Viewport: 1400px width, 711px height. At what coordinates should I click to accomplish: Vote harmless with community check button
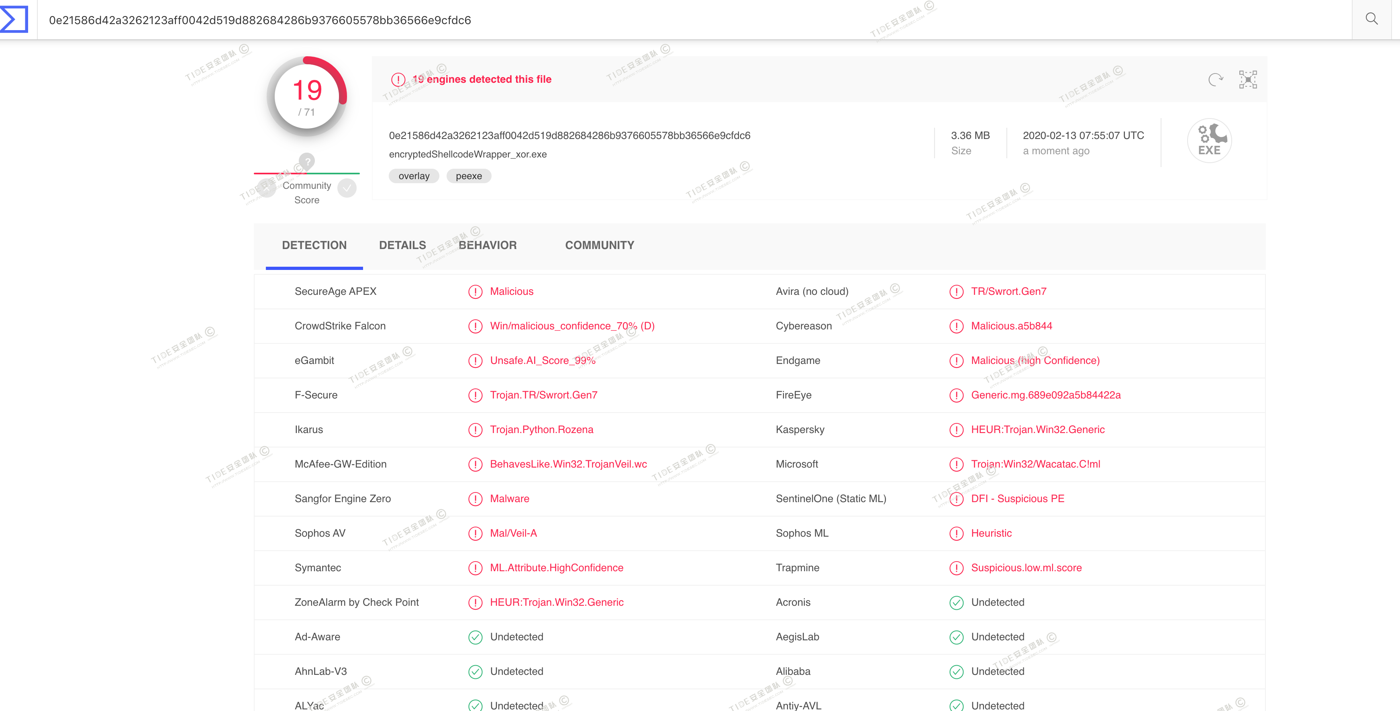coord(347,188)
